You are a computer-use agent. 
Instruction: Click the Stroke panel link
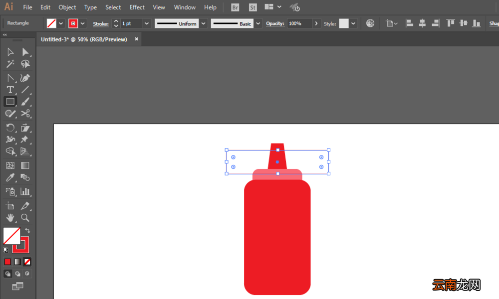(101, 24)
